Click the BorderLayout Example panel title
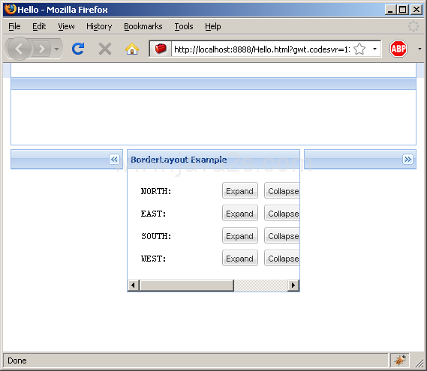The height and width of the screenshot is (371, 427). 179,160
